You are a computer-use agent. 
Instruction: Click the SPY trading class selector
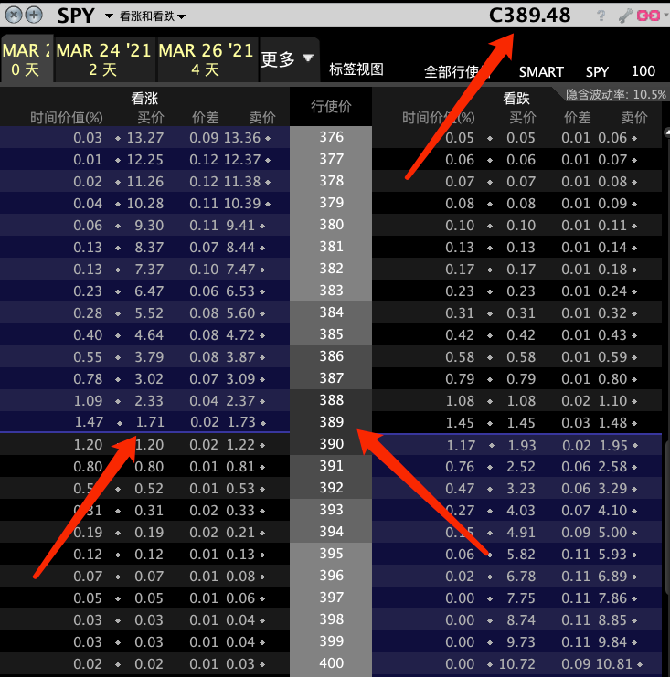click(597, 71)
